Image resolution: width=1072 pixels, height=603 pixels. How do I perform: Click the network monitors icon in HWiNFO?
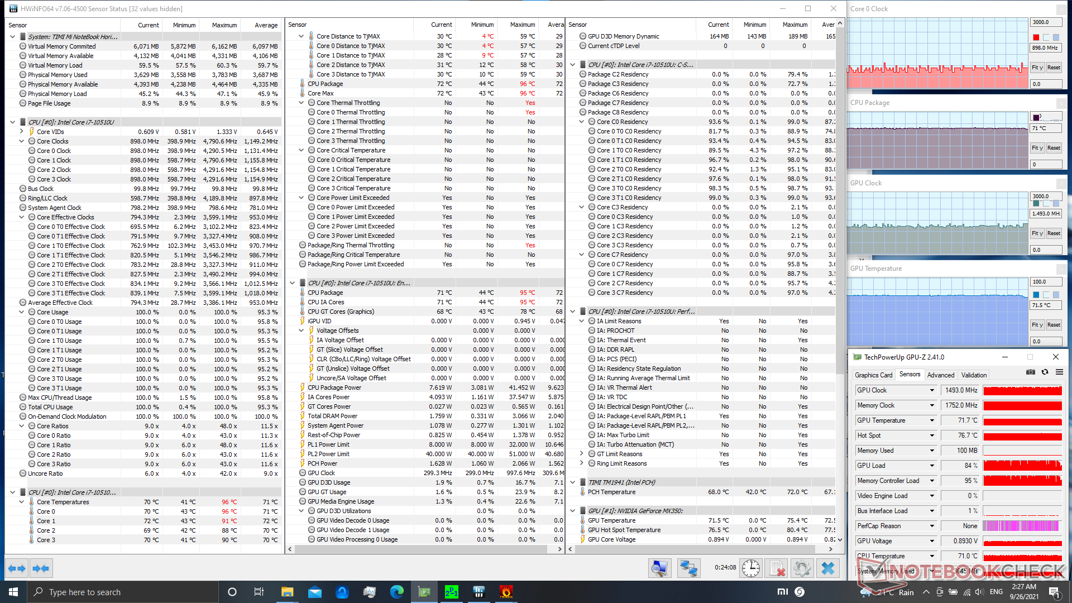pyautogui.click(x=688, y=568)
